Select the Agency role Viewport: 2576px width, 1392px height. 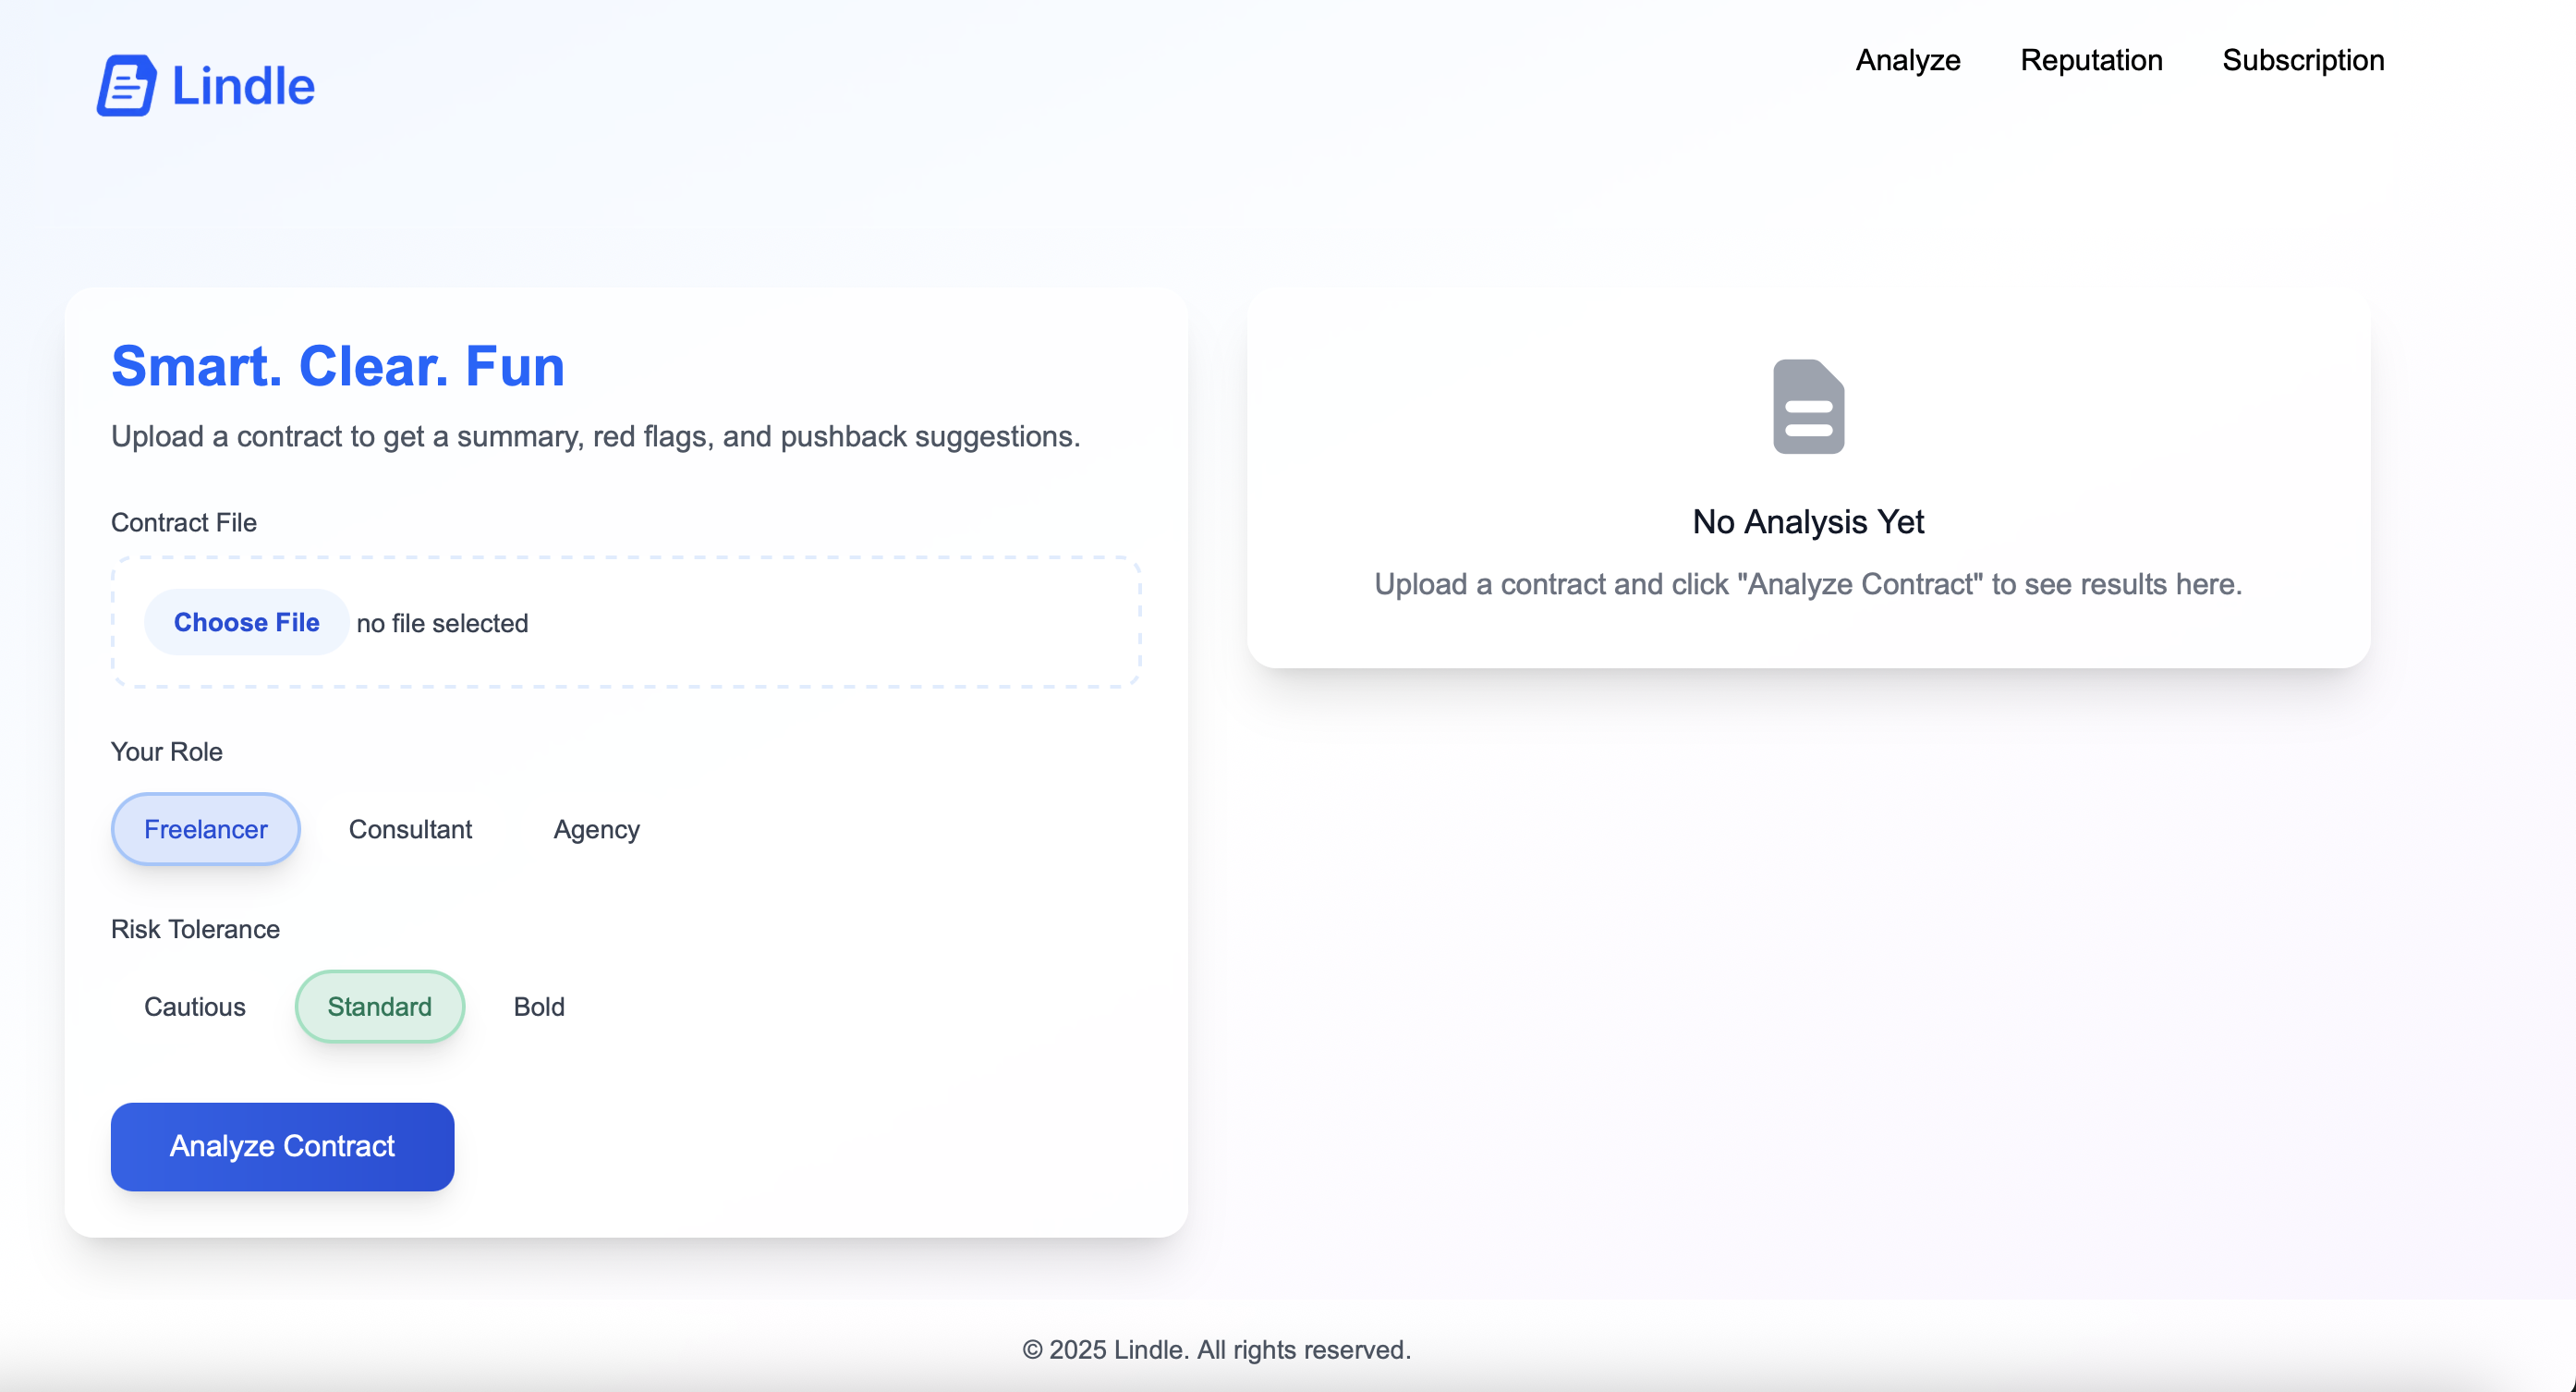[x=596, y=828]
